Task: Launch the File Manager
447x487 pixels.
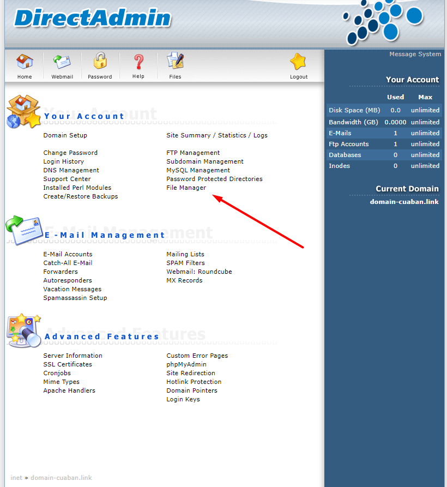Action: (186, 188)
